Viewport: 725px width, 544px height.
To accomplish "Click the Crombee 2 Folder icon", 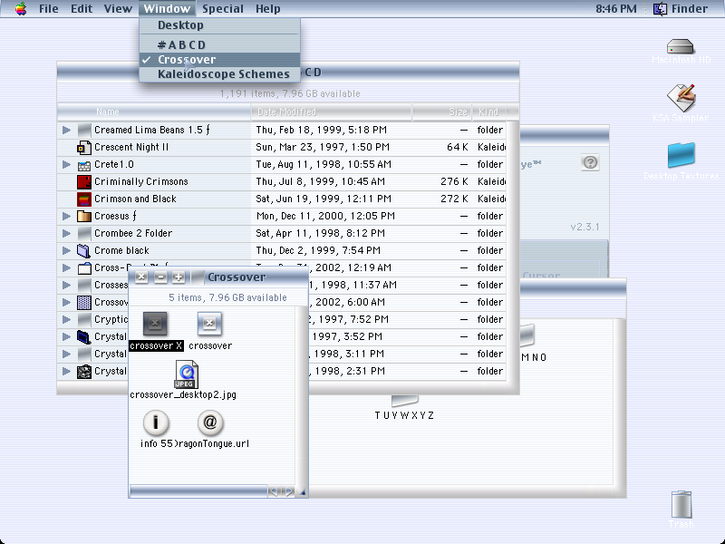I will click(x=84, y=234).
